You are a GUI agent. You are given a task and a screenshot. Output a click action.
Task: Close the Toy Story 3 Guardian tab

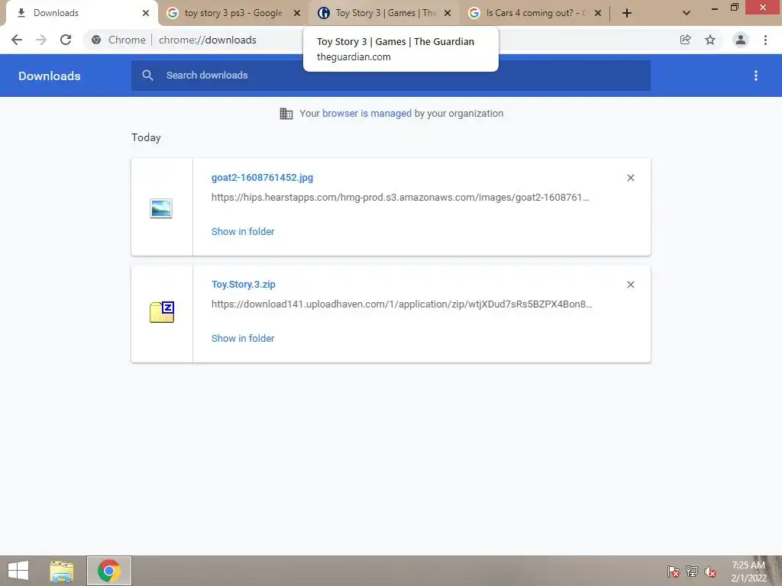(x=448, y=13)
